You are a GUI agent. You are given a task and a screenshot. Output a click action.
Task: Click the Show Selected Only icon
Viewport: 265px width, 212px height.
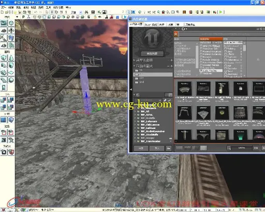point(4,132)
